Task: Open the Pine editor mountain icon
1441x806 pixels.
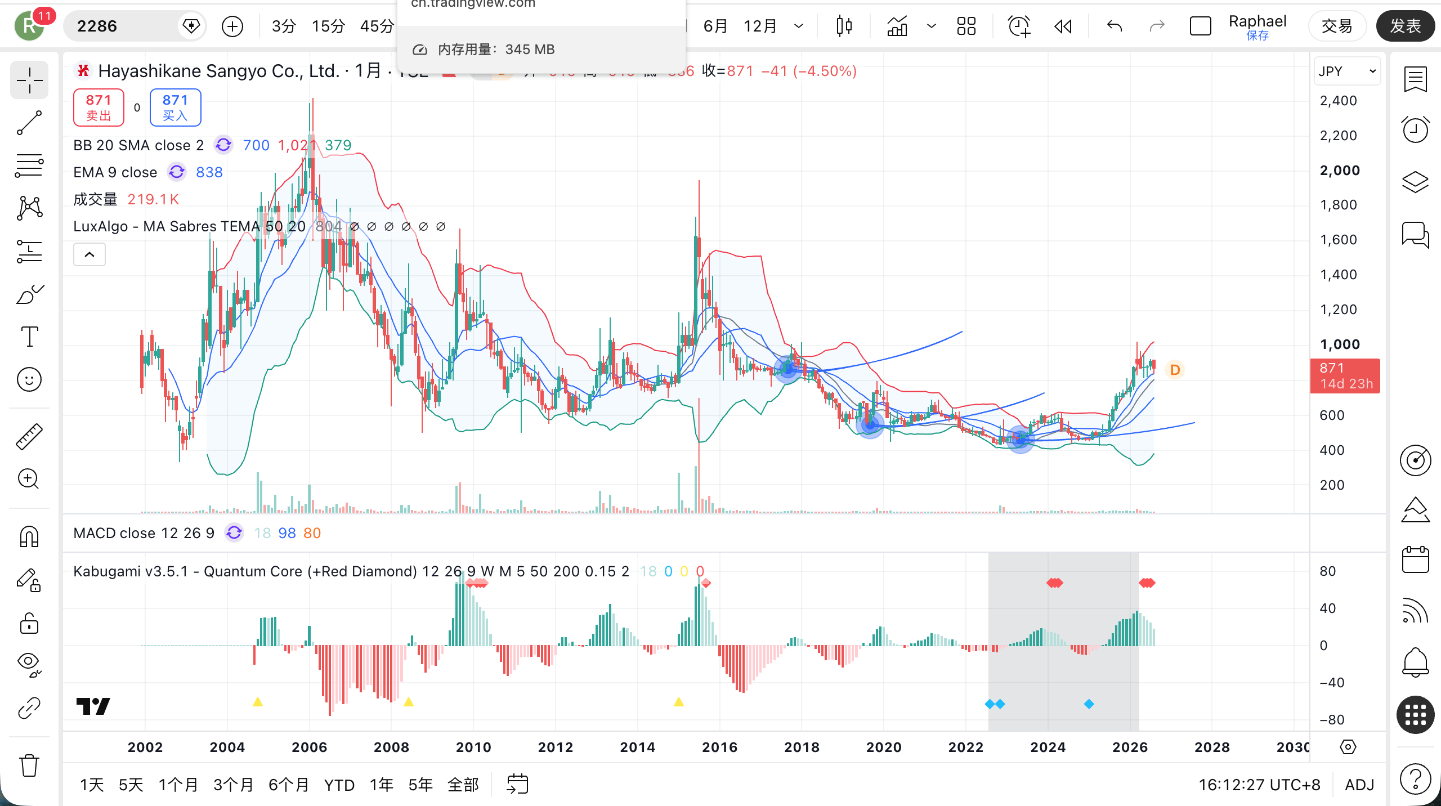Action: click(x=1415, y=511)
